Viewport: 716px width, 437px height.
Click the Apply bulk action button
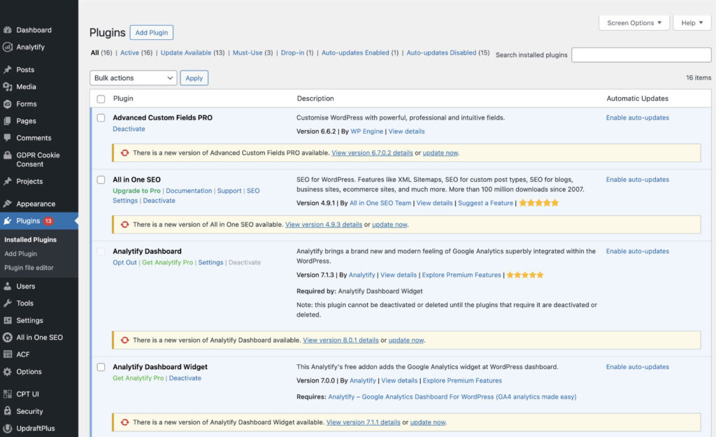[x=194, y=78]
